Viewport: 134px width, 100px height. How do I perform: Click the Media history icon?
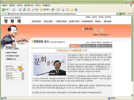click(x=53, y=10)
